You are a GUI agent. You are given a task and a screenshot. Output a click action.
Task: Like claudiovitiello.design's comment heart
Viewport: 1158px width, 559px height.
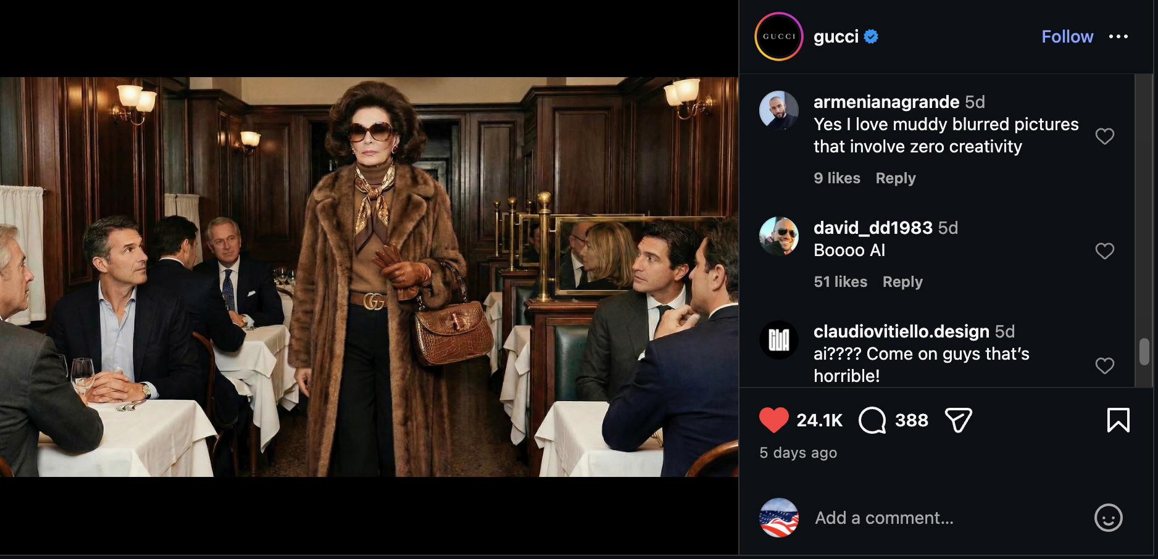coord(1105,365)
